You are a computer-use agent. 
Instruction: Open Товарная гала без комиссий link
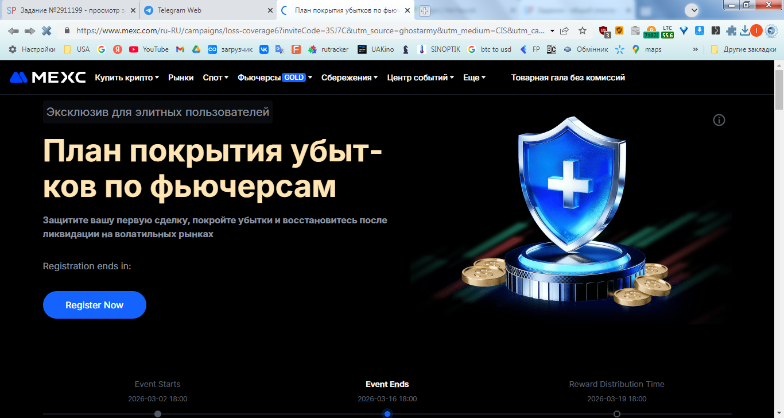(568, 78)
